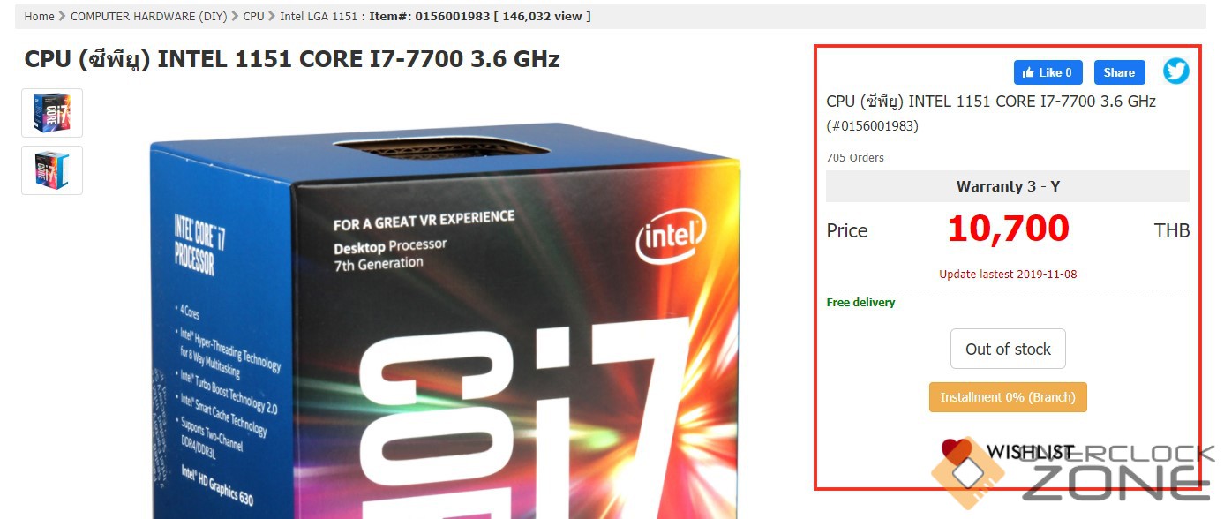This screenshot has height=519, width=1224.
Task: Add product via the Wishlist heart icon
Action: (x=956, y=451)
